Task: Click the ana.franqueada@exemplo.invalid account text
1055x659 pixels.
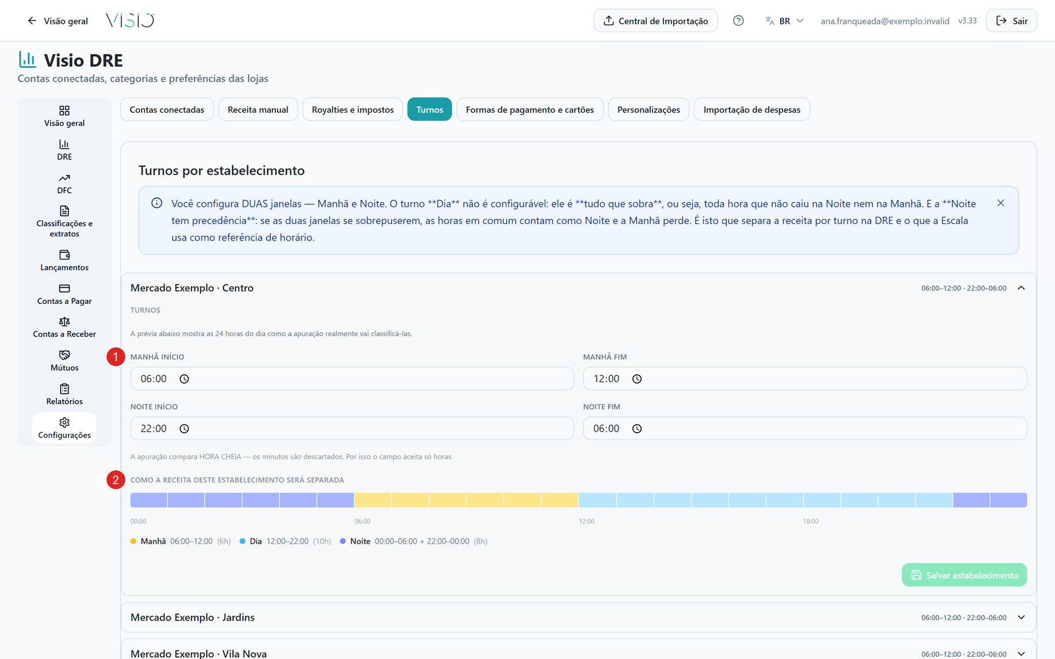Action: 885,21
